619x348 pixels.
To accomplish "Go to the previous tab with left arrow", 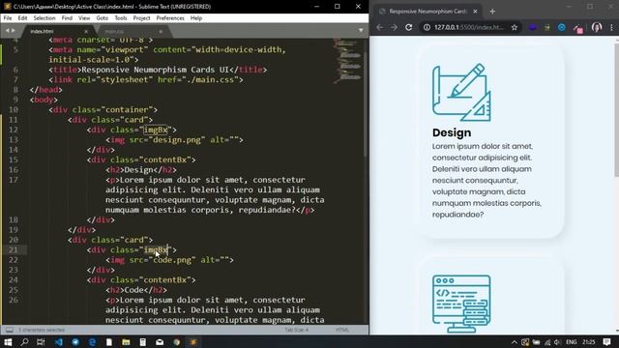I will pos(7,30).
